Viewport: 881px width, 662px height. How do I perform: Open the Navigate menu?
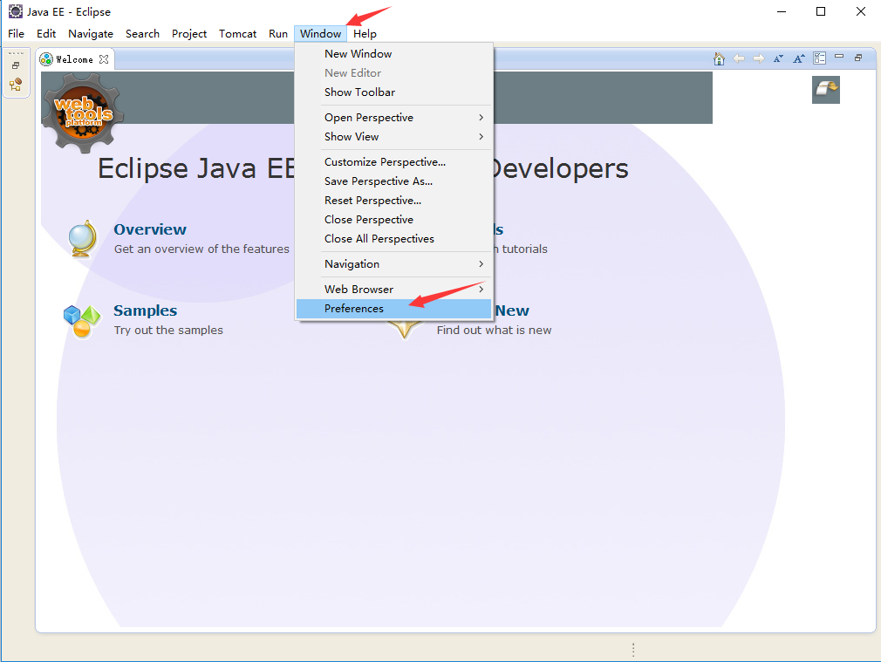pyautogui.click(x=91, y=34)
